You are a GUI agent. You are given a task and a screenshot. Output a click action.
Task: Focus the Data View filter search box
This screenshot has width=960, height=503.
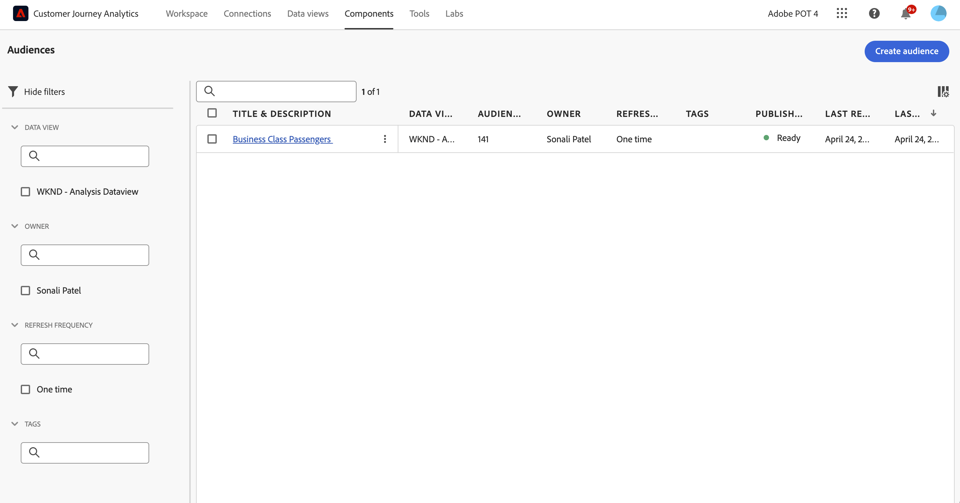click(x=85, y=156)
